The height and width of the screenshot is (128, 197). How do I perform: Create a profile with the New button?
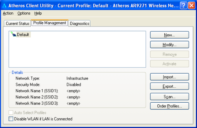coord(170,35)
